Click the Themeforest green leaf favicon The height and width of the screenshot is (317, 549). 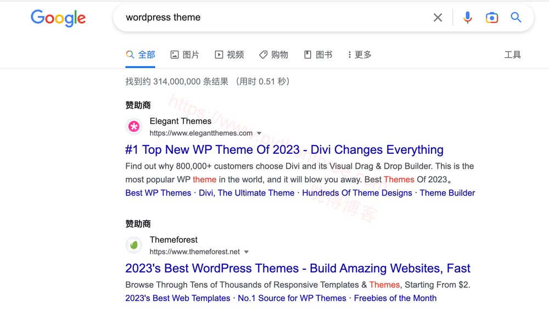pyautogui.click(x=134, y=245)
